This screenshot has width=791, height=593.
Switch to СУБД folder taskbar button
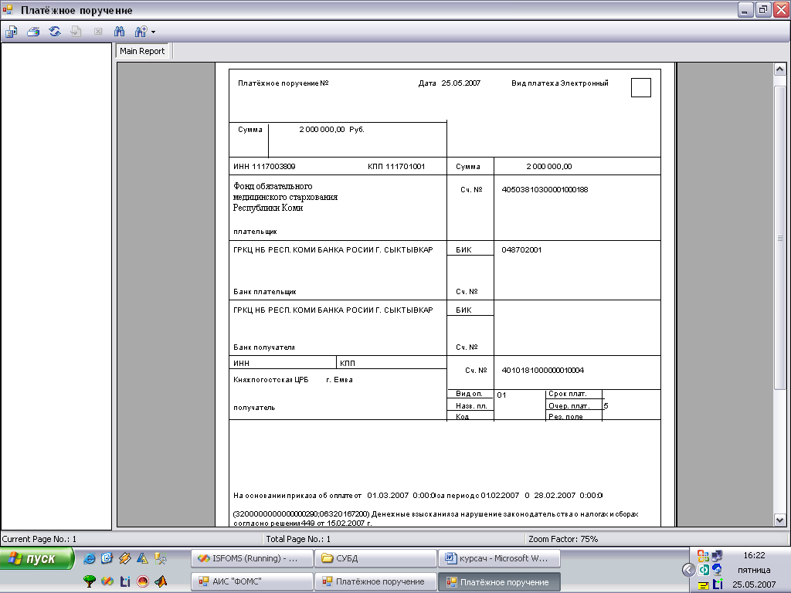click(x=376, y=558)
